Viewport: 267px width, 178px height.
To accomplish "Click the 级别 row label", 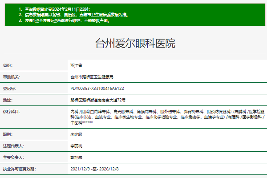I will 8,134.
